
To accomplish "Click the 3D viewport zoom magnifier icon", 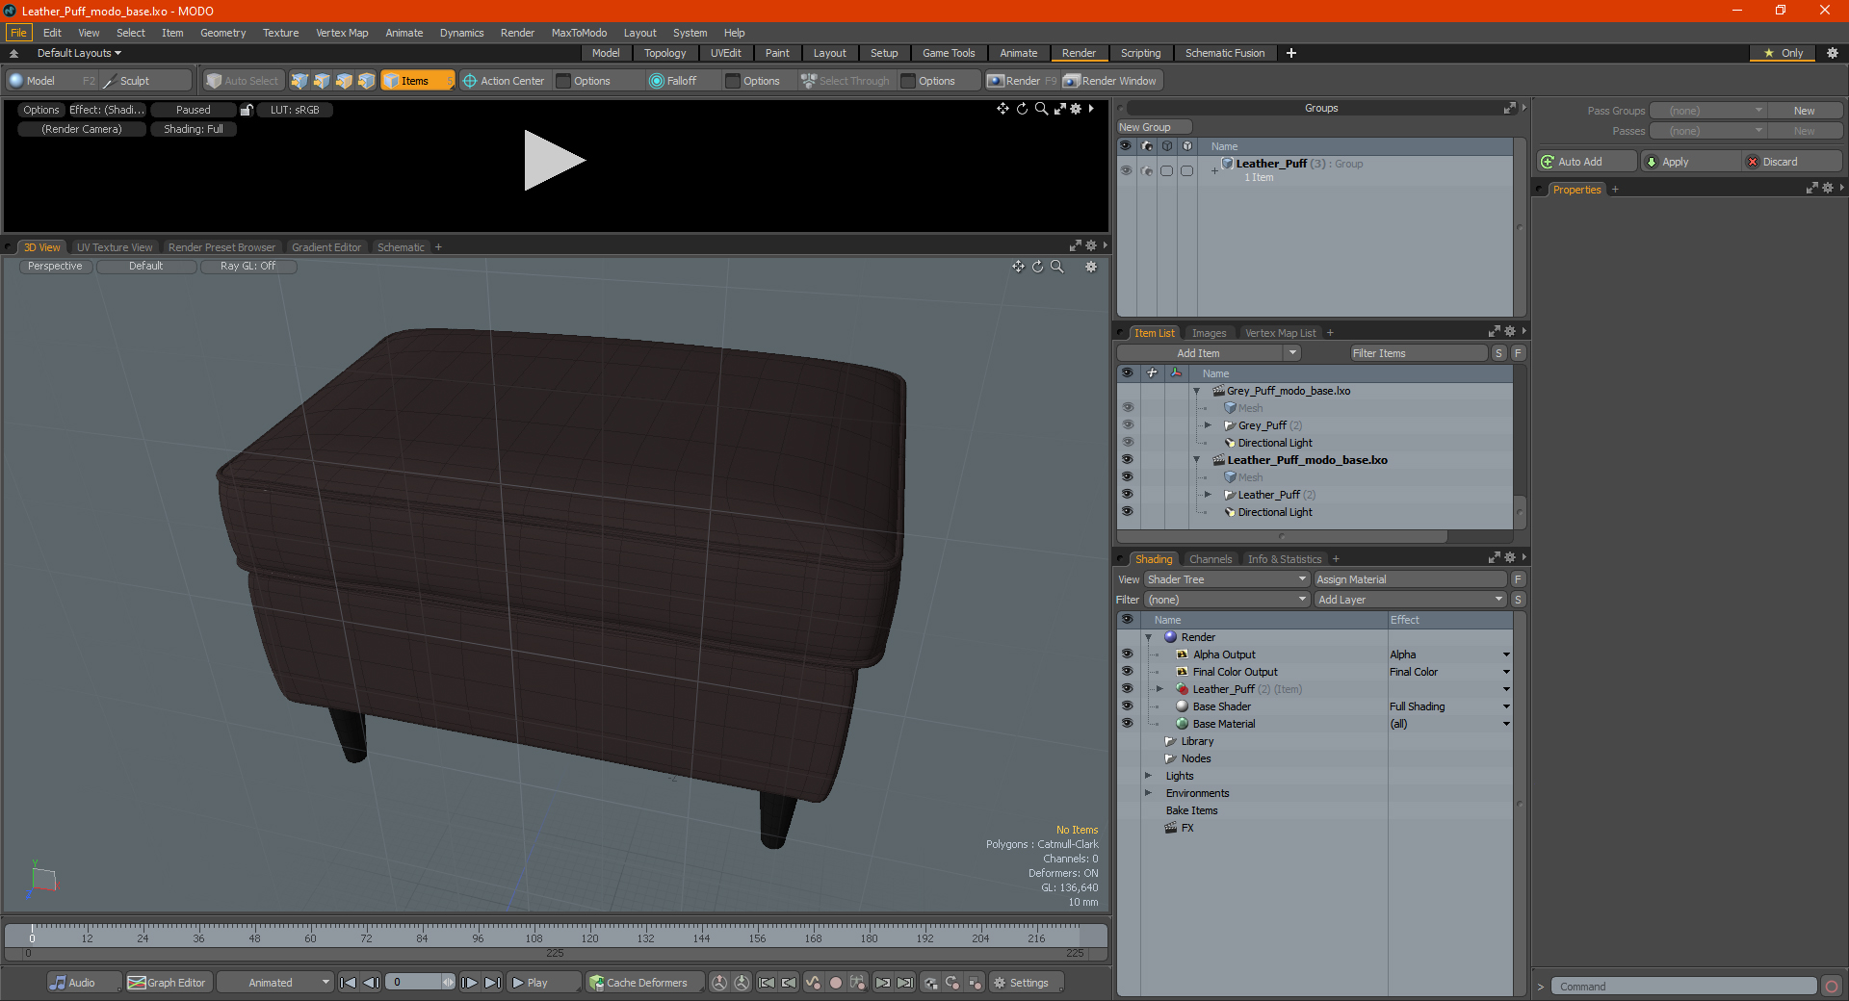I will point(1057,267).
